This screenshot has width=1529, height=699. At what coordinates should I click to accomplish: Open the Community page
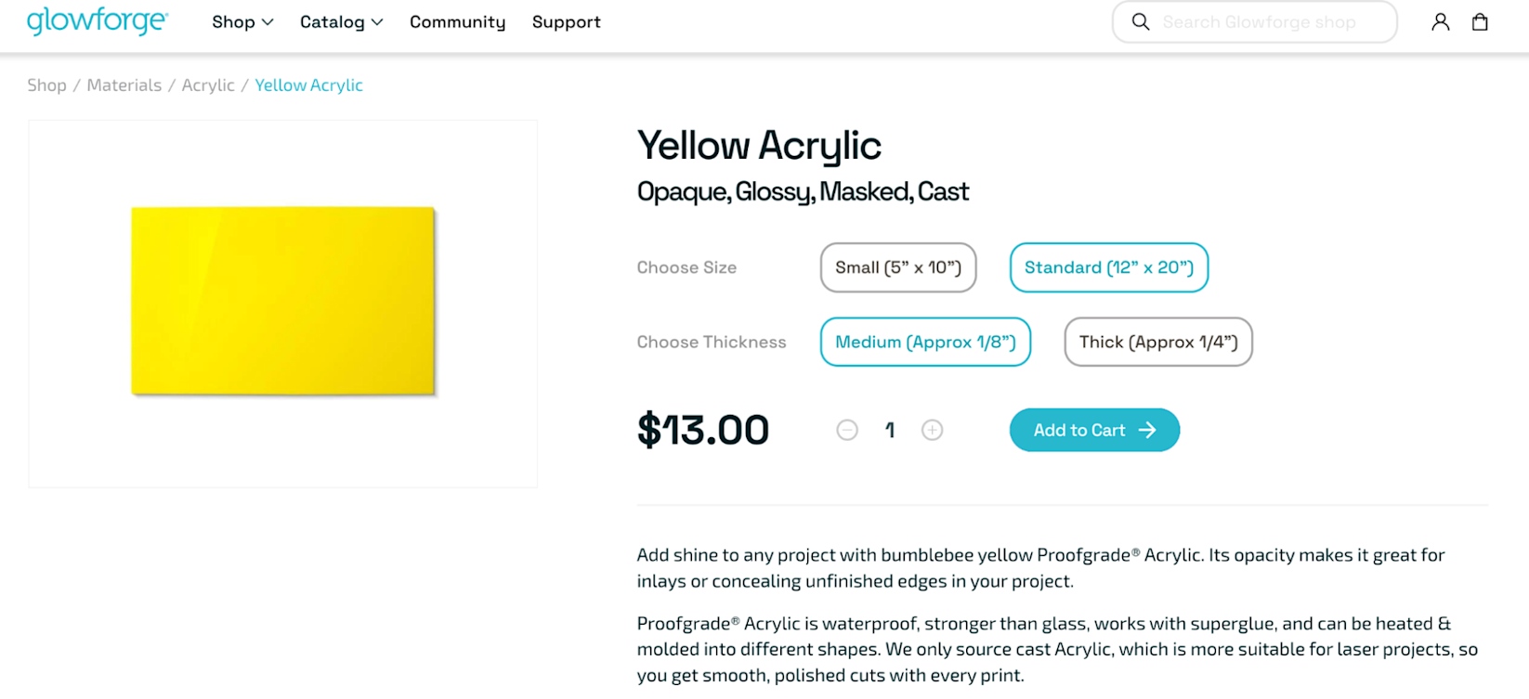(x=457, y=22)
